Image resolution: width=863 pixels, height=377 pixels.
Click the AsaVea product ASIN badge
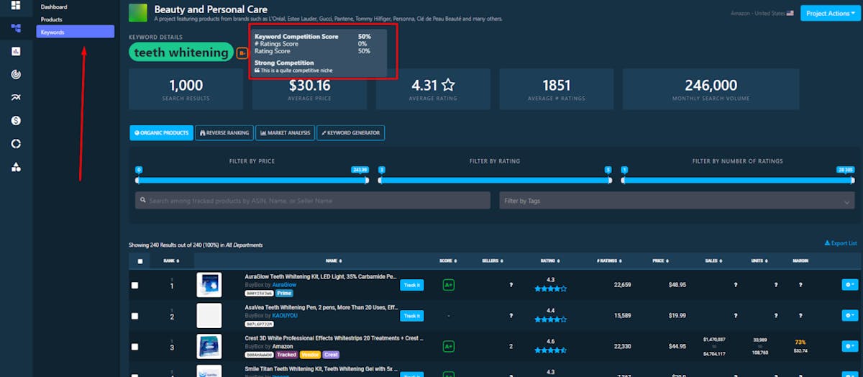click(x=259, y=324)
